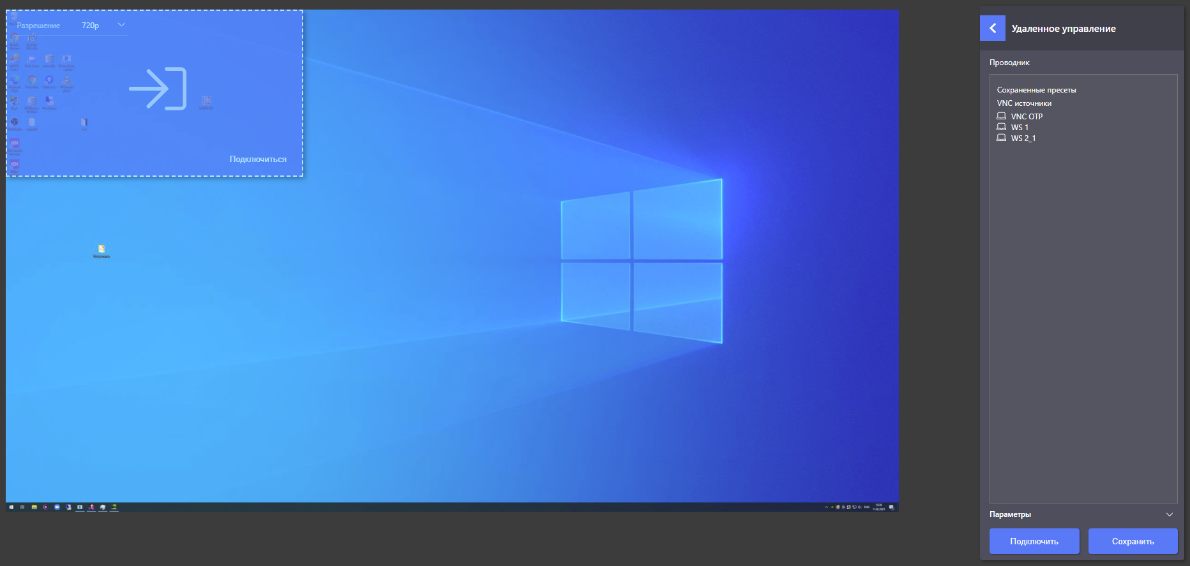The height and width of the screenshot is (566, 1190).
Task: Click the taskbar clock and date
Action: (879, 507)
